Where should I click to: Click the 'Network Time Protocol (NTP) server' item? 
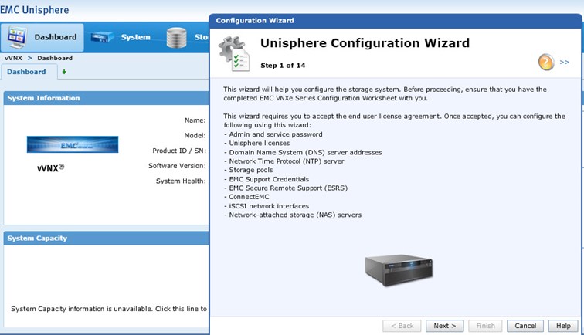(284, 161)
